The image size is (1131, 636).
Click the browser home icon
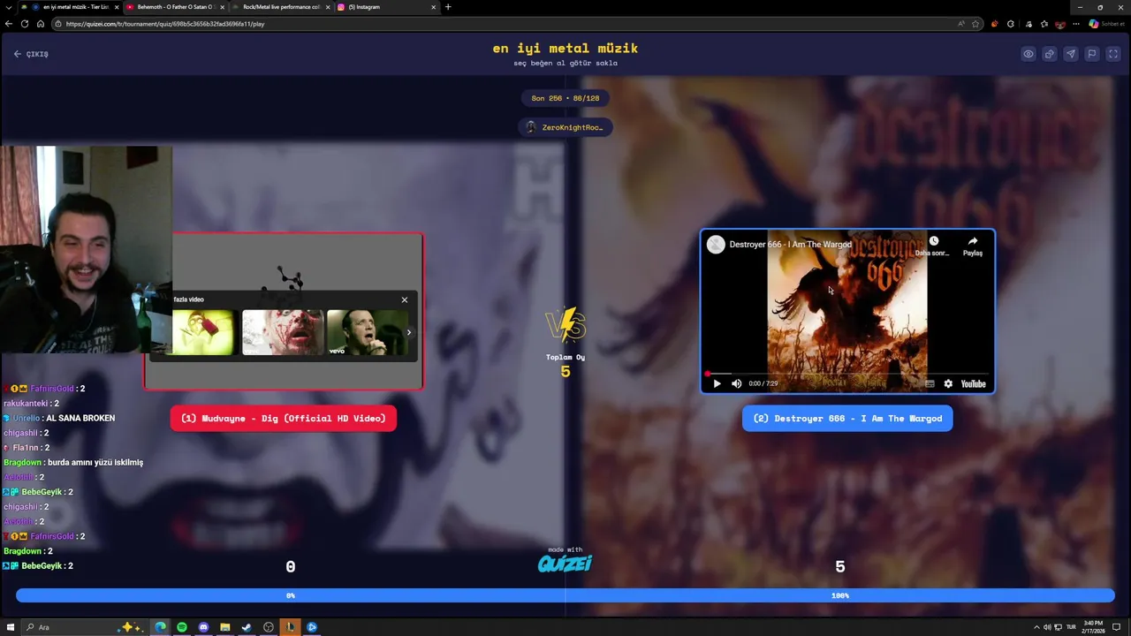[x=41, y=24]
